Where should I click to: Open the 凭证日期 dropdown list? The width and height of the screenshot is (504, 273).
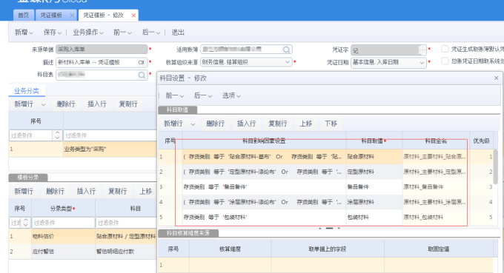tap(422, 63)
